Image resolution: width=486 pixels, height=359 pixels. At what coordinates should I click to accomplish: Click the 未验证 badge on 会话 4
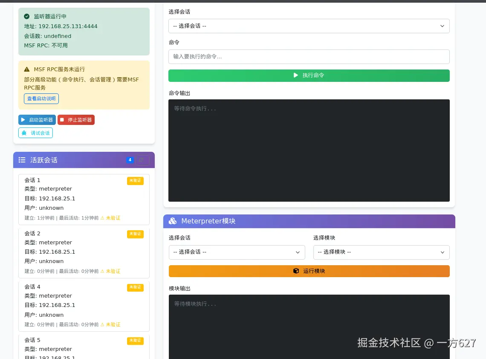coord(135,287)
